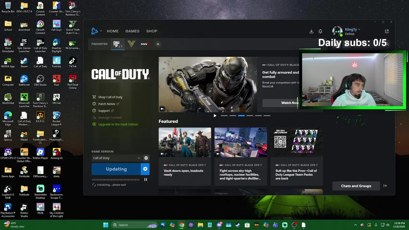The width and height of the screenshot is (409, 230).
Task: Play the featured carousel slideshow
Action: pyautogui.click(x=215, y=116)
